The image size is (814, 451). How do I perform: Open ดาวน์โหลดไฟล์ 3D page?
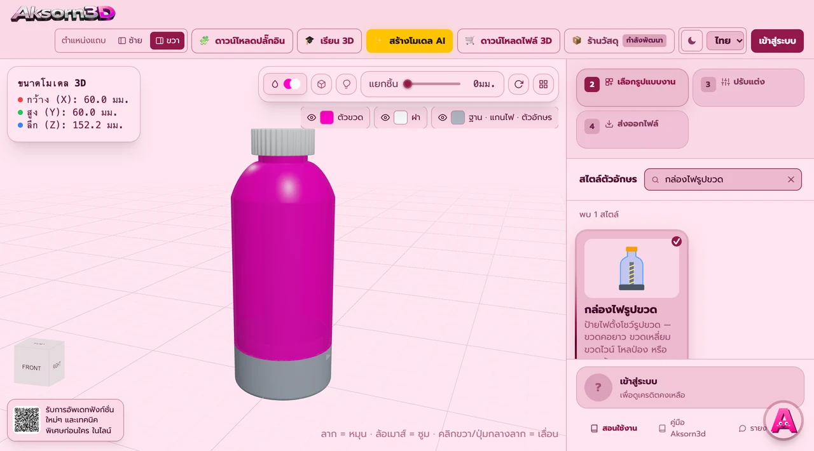pyautogui.click(x=509, y=41)
